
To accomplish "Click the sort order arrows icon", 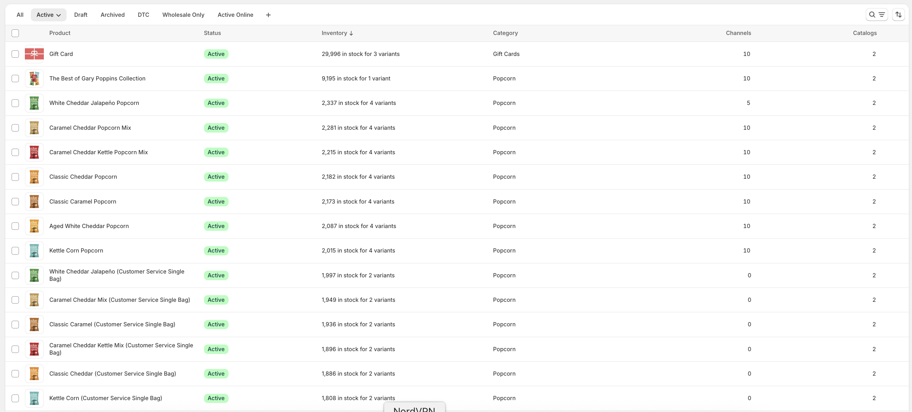I will [x=898, y=15].
